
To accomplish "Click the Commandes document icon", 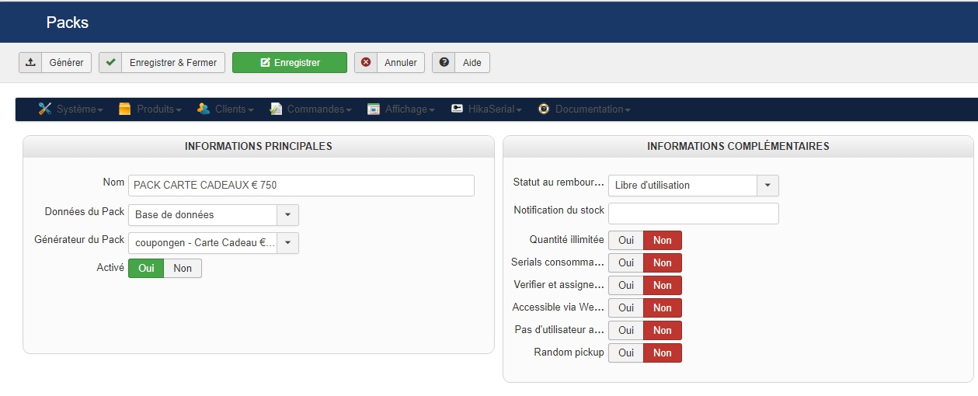I will pos(276,109).
